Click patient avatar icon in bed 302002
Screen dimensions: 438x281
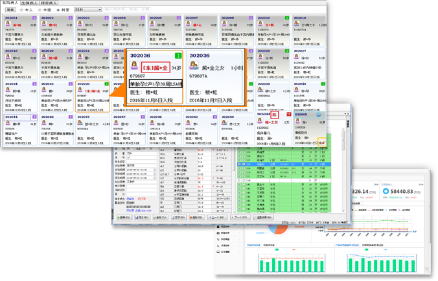(45, 24)
